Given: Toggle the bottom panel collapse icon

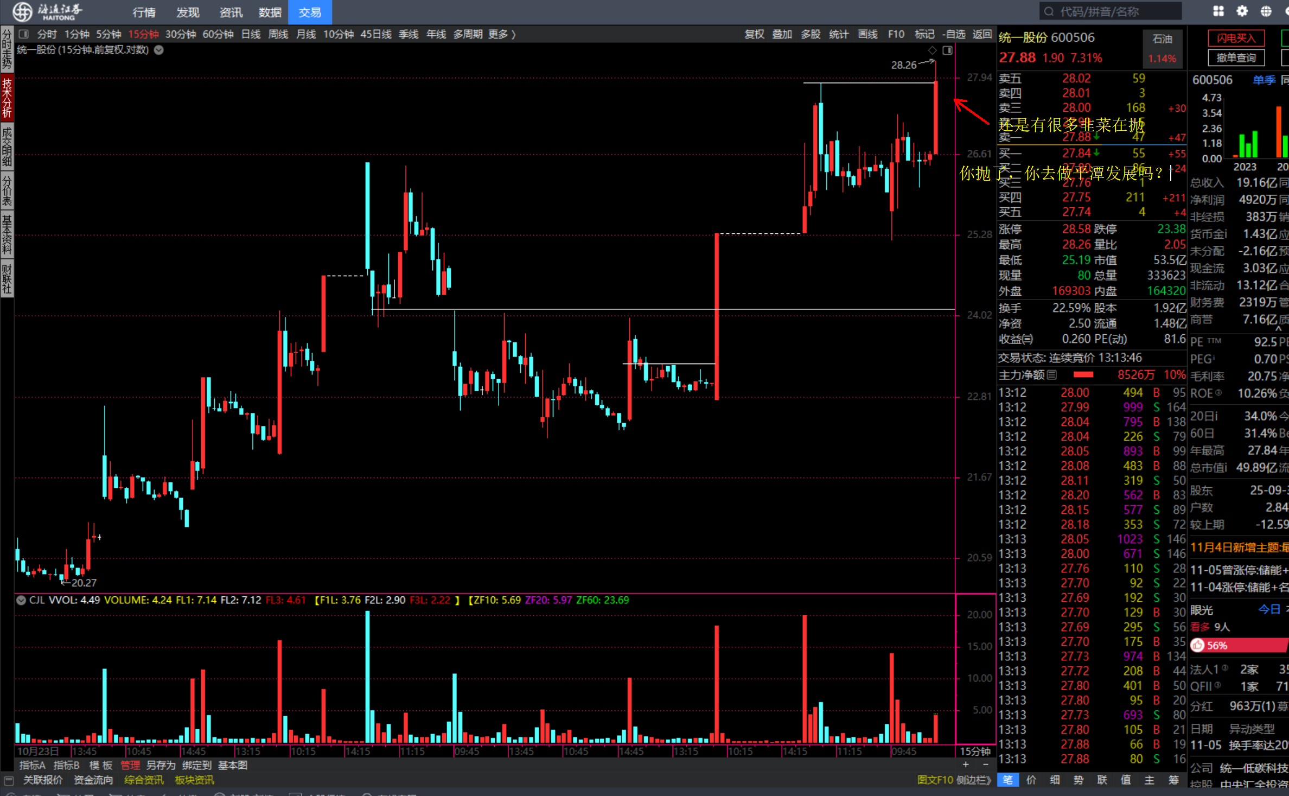Looking at the screenshot, I should (9, 780).
